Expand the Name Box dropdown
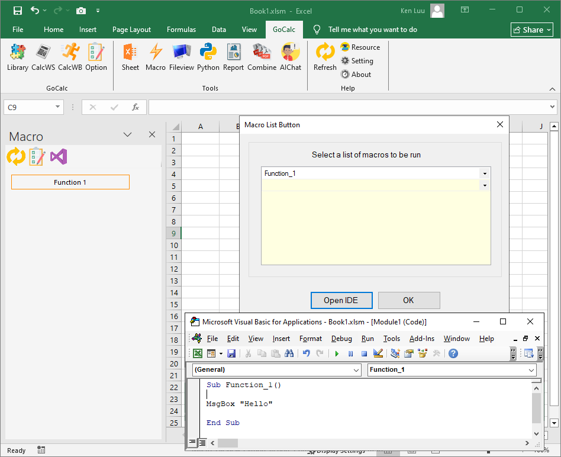Viewport: 561px width, 457px height. tap(57, 107)
